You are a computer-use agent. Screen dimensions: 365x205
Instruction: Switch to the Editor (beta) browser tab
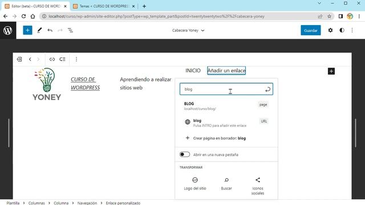point(36,6)
